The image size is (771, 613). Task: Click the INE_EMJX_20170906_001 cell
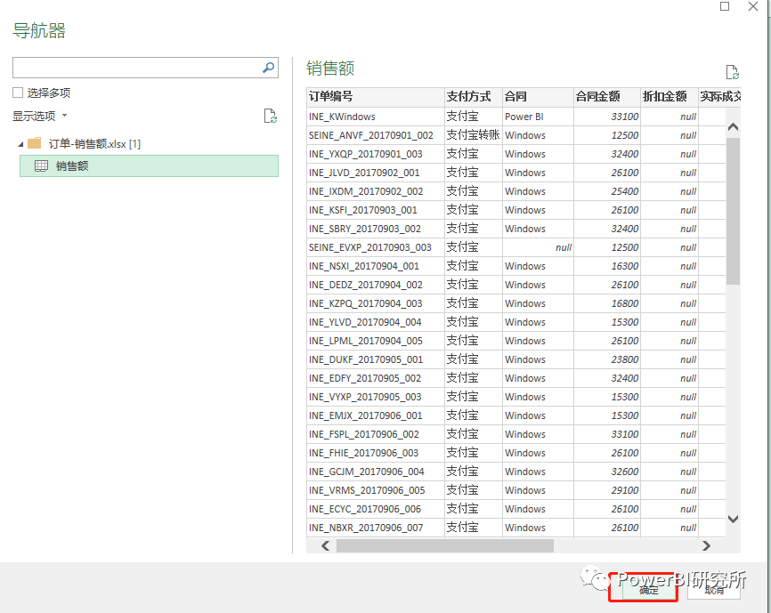(375, 415)
